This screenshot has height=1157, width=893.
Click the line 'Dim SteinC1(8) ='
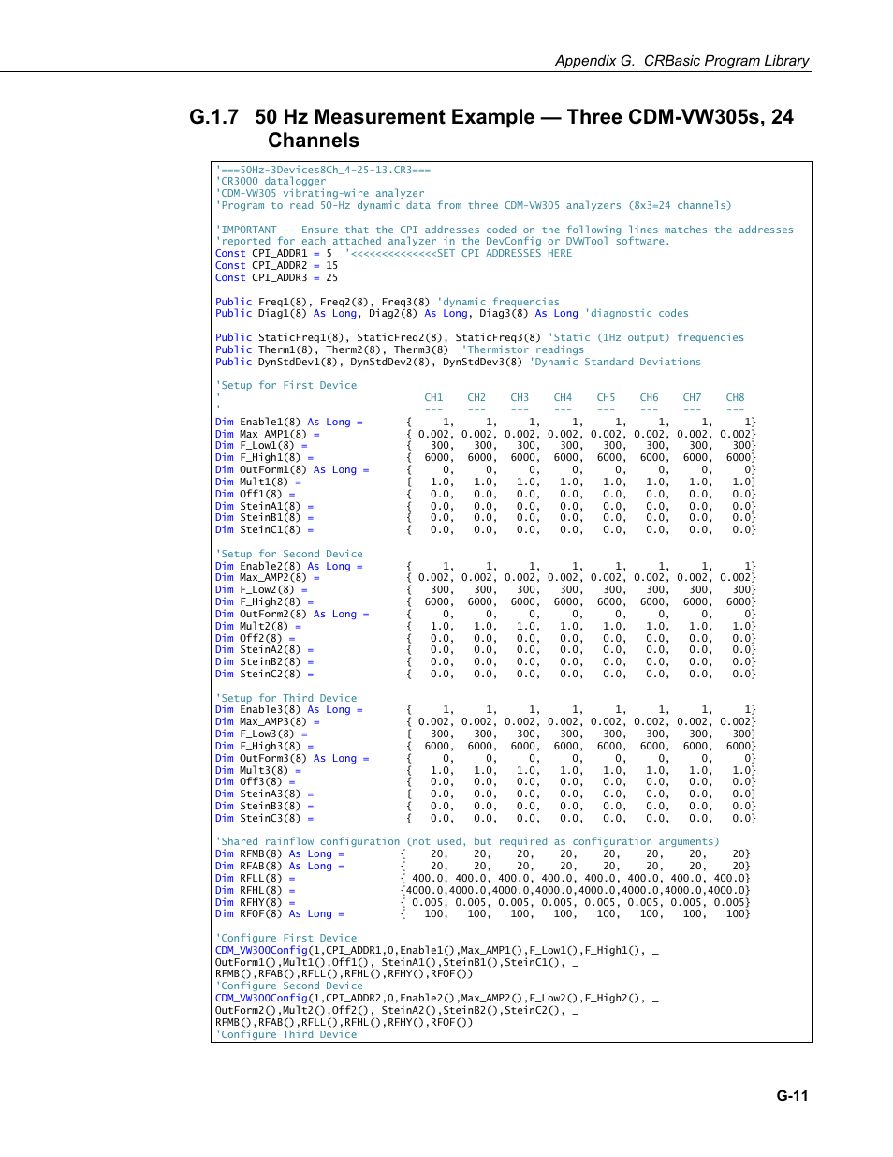486,530
